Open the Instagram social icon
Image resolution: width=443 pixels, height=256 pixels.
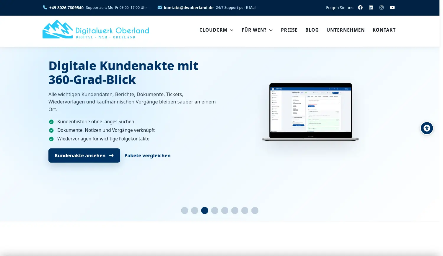point(382,8)
